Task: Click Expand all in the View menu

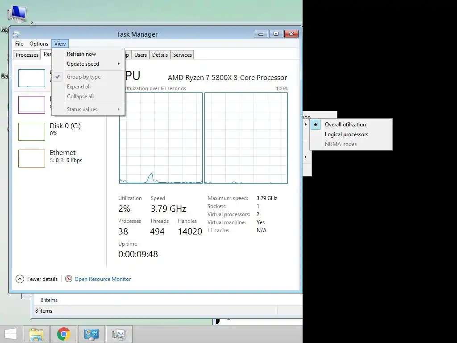Action: pos(88,87)
